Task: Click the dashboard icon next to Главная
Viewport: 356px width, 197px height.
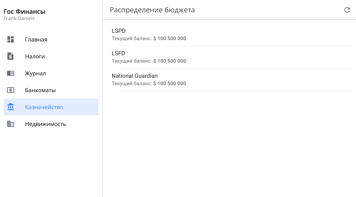Action: pos(11,39)
